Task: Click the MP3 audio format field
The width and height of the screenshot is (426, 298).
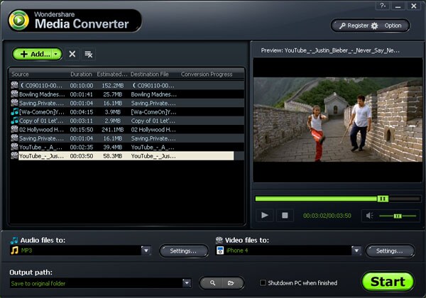Action: [x=75, y=250]
